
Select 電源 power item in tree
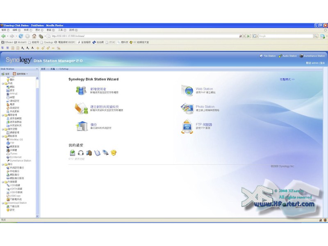click(11, 105)
